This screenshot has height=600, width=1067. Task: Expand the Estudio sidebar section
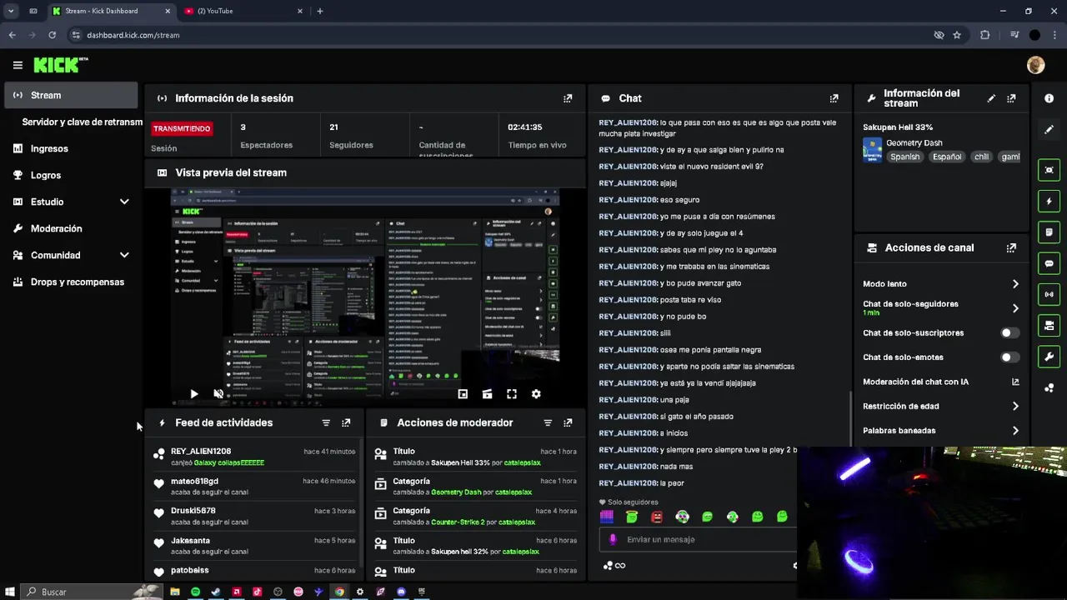coord(124,202)
